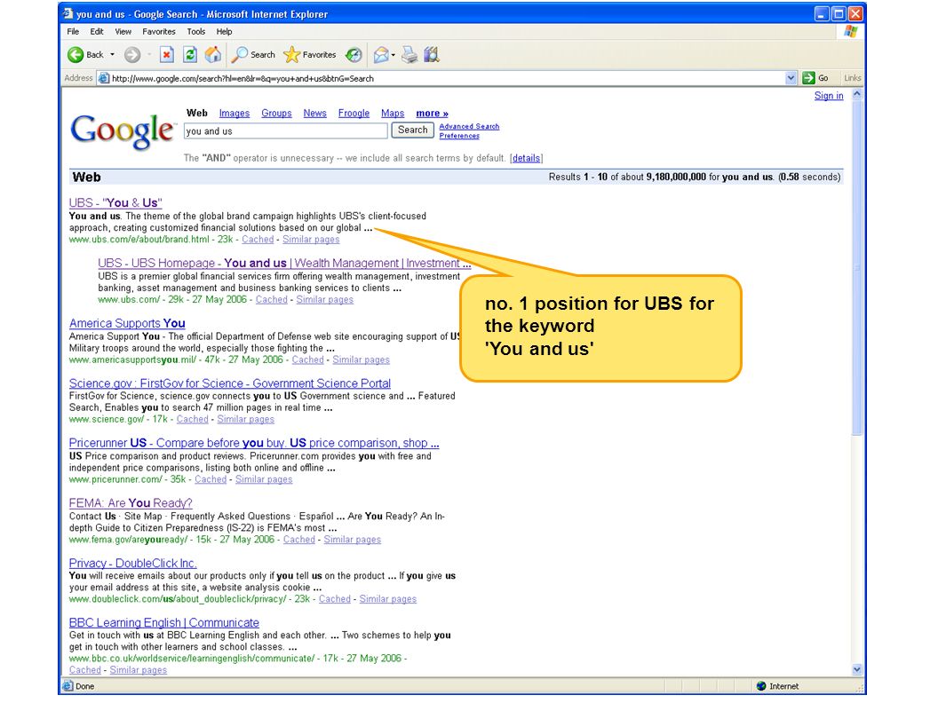
Task: Open 'FEMA: Are You Ready?' result
Action: pyautogui.click(x=131, y=502)
